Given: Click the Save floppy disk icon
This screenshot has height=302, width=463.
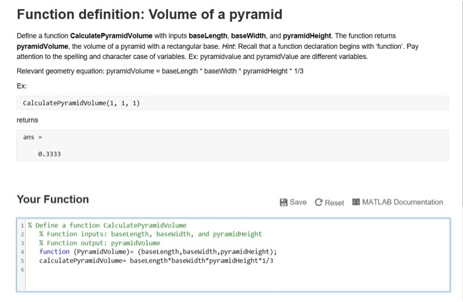Looking at the screenshot, I should tap(284, 202).
